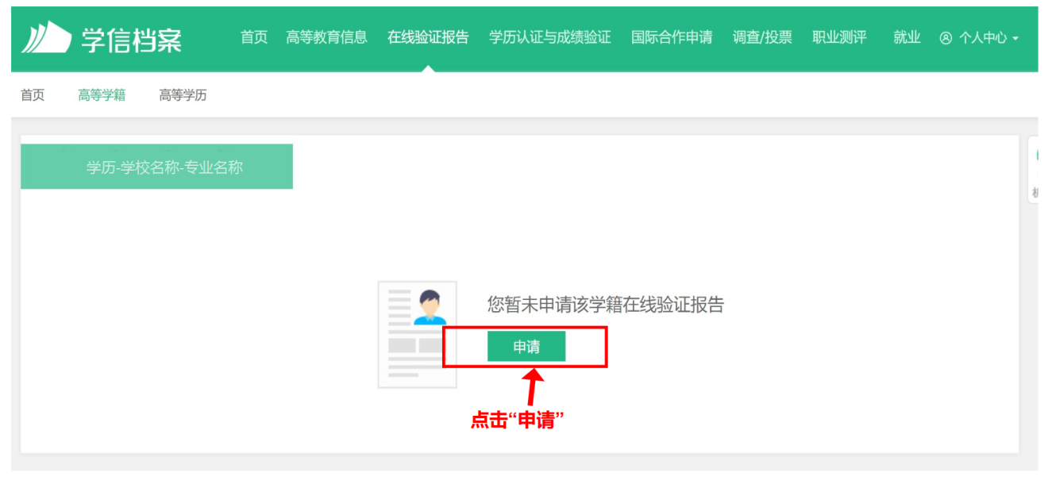
Task: Go to the 职业测评 section
Action: click(x=839, y=37)
